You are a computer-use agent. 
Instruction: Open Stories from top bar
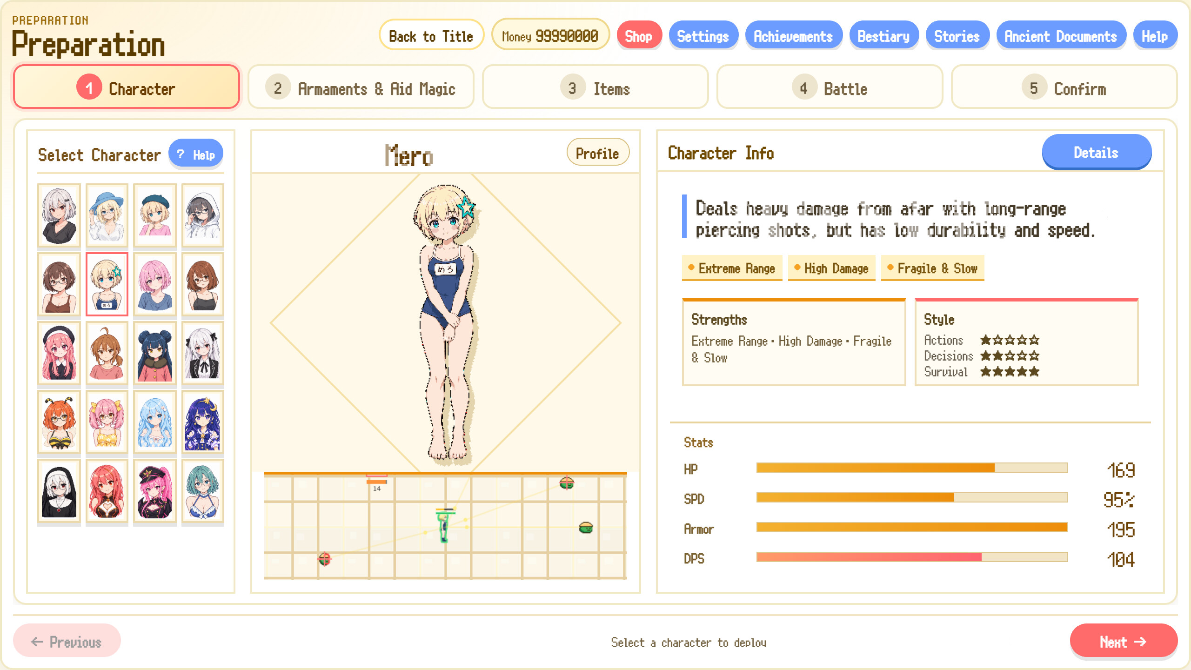(957, 35)
